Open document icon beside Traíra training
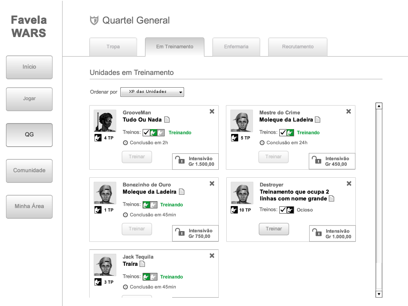This screenshot has width=408, height=306. coord(142,264)
